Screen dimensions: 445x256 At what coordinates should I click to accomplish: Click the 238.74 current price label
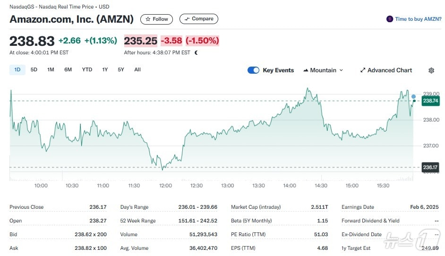[x=430, y=101]
